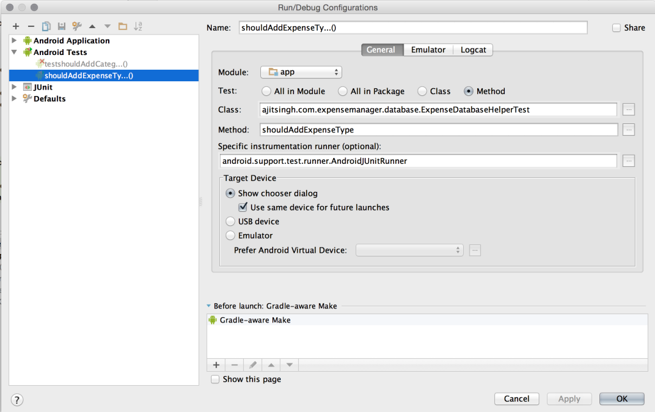Select the All in Package radio button
The width and height of the screenshot is (655, 412).
pos(343,91)
